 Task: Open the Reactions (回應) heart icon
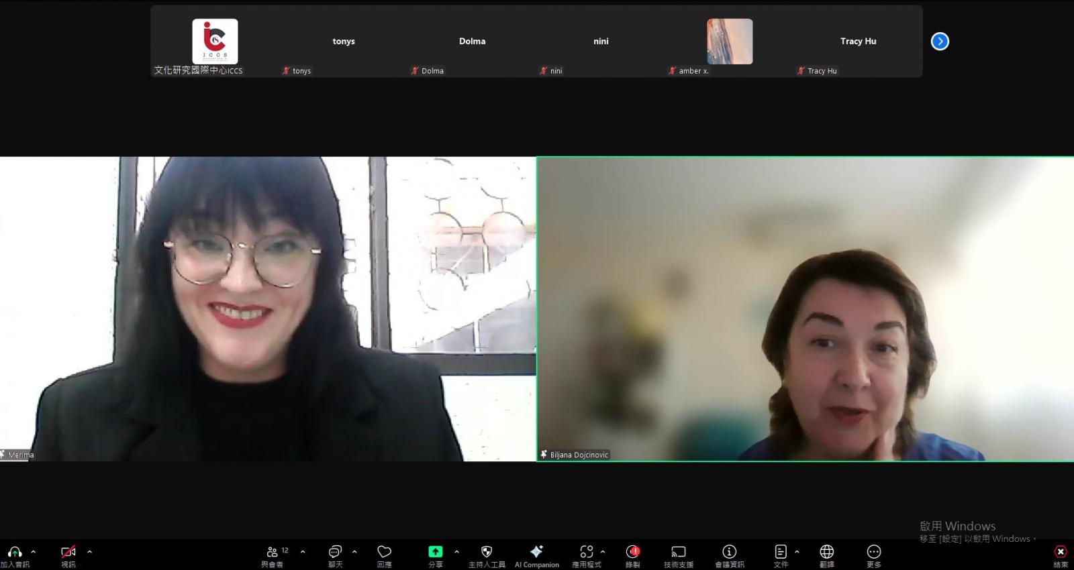tap(384, 552)
